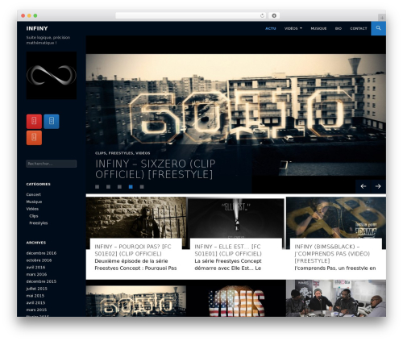Open the J'COMPRENDS PAS post title
Image resolution: width=403 pixels, height=341 pixels.
coord(332,254)
